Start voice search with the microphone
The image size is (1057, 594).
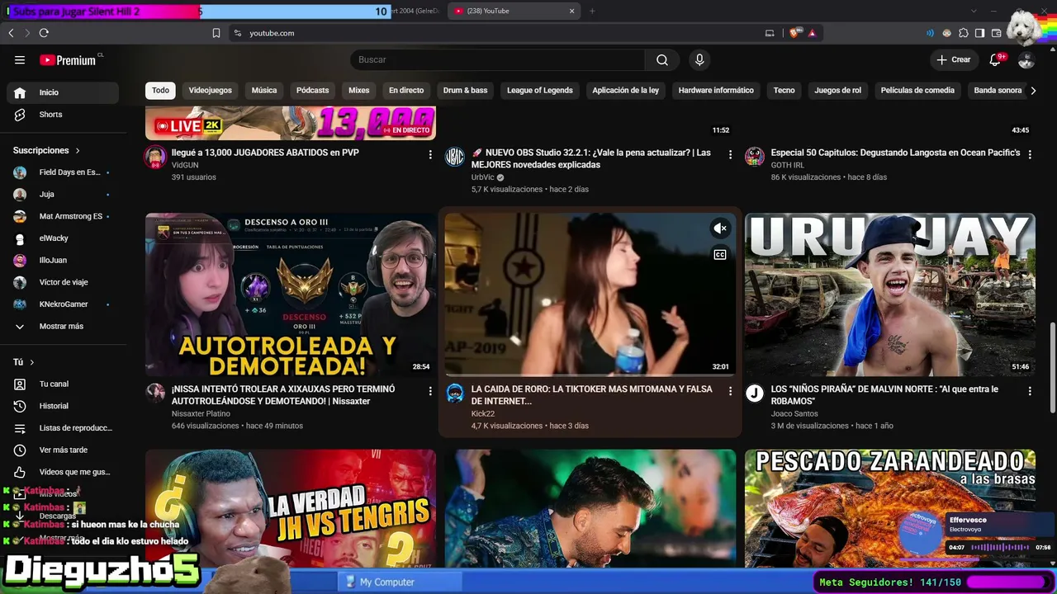(699, 60)
